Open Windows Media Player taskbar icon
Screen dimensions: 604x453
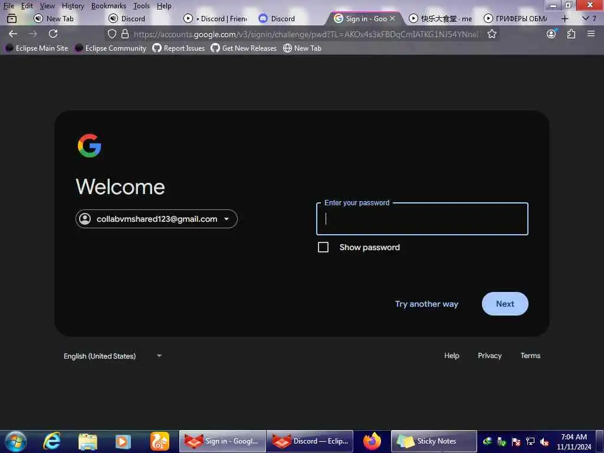(123, 441)
